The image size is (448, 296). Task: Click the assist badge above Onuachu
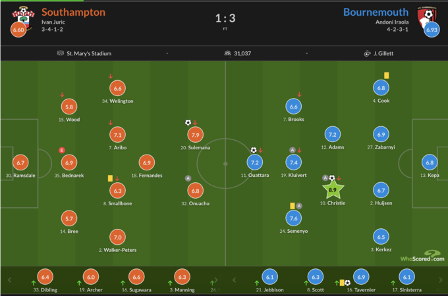(x=188, y=178)
